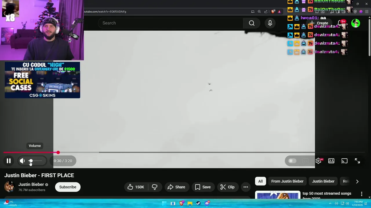Click the share page icon in address bar
This screenshot has width=371, height=208.
click(266, 12)
